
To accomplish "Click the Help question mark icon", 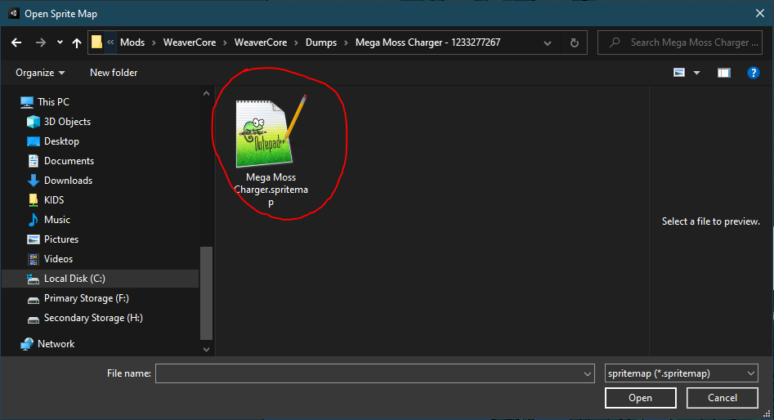I will [754, 73].
